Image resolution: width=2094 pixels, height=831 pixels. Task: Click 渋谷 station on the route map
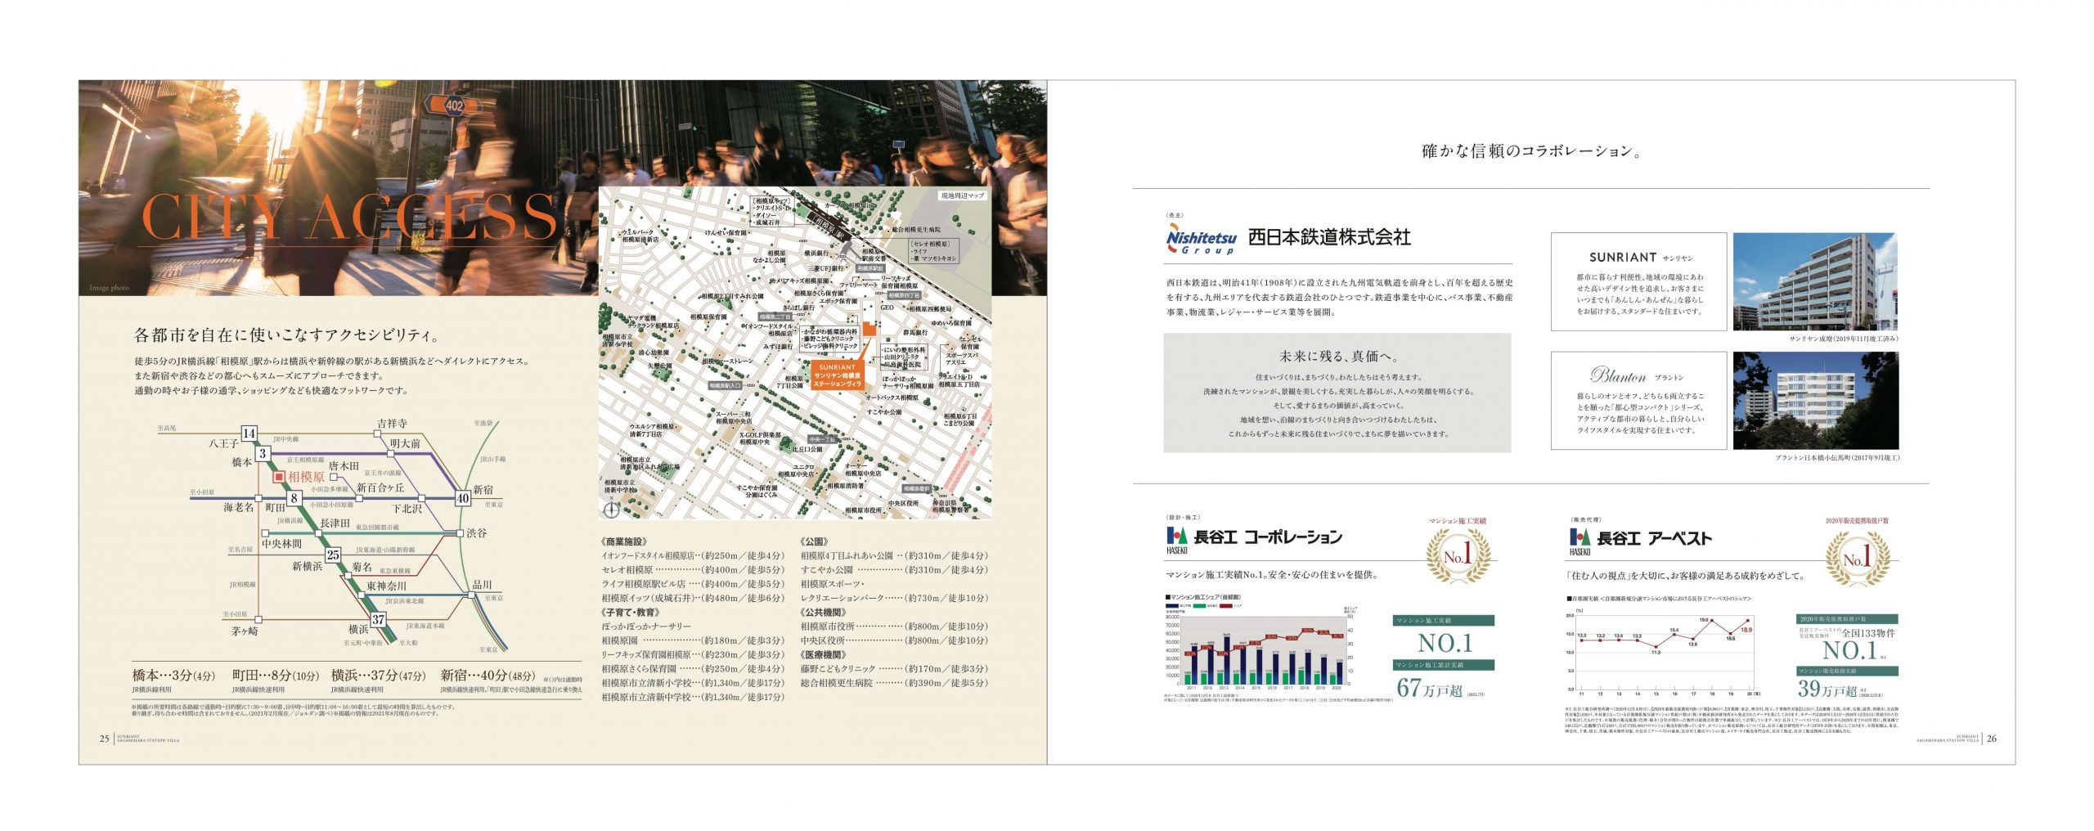(x=477, y=532)
